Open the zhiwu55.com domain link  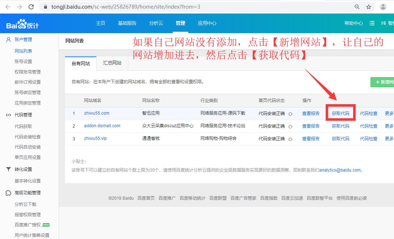97,113
